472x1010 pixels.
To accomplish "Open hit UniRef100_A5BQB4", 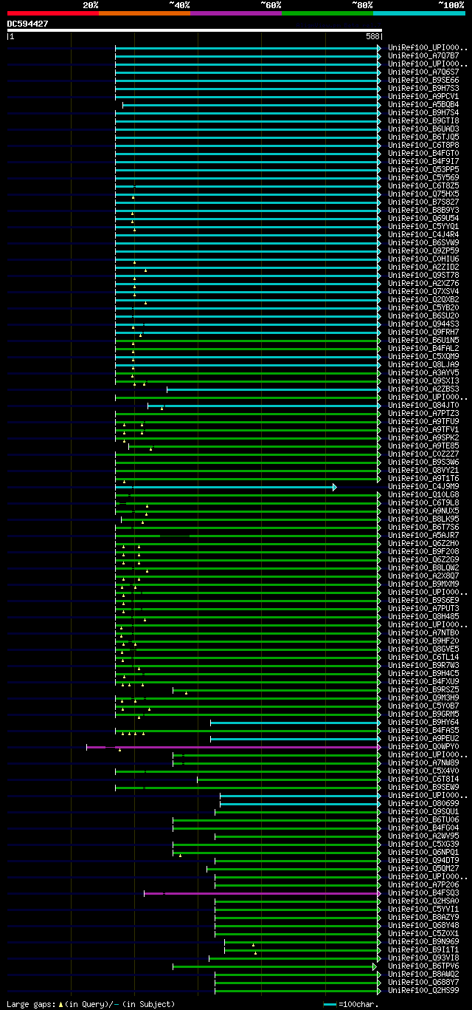I will coord(423,104).
